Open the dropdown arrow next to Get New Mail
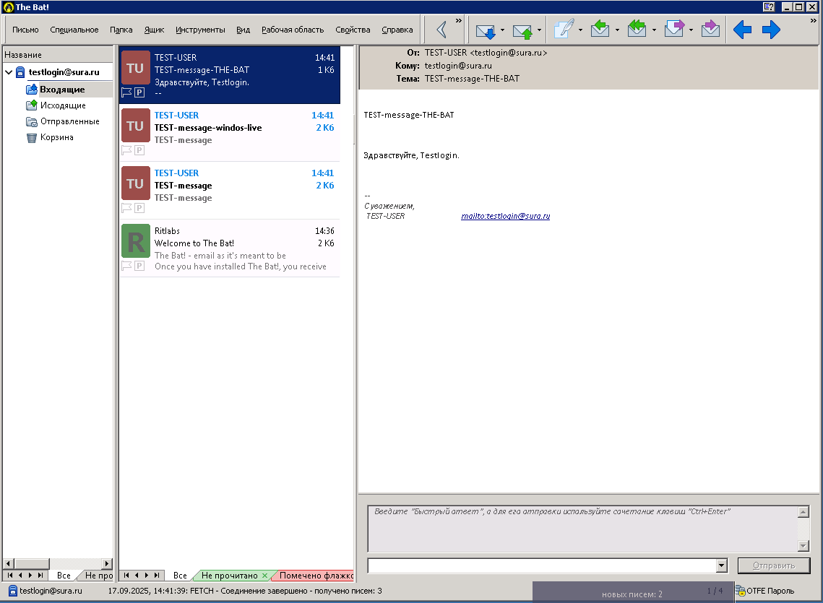The image size is (823, 603). click(502, 30)
